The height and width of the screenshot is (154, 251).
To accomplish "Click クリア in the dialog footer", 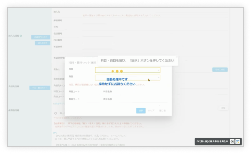I will click(x=151, y=110).
